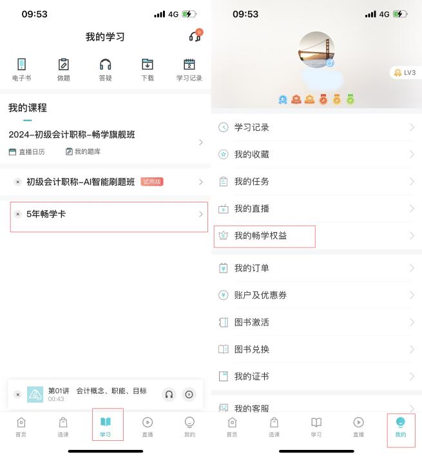
Task: Tap certificate icon beside 我的证书
Action: point(224,376)
